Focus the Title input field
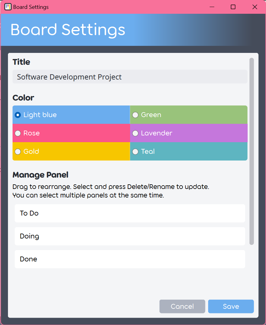 pyautogui.click(x=130, y=77)
